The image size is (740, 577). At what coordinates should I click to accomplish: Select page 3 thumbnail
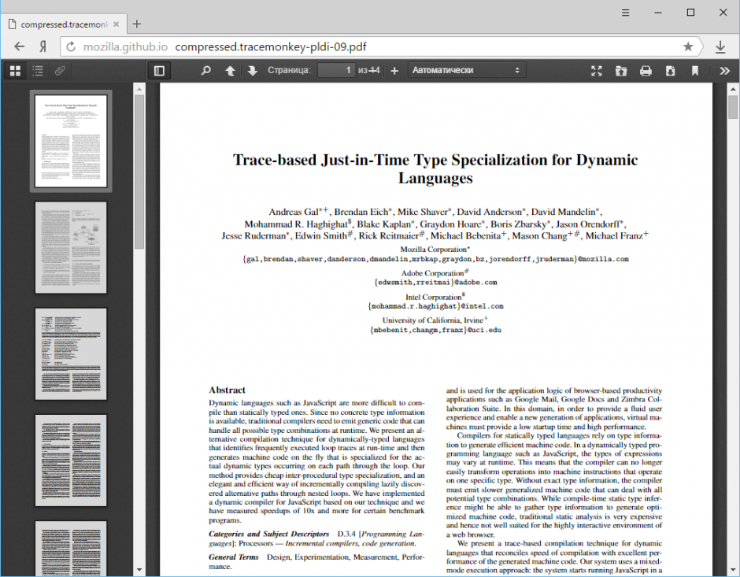71,354
